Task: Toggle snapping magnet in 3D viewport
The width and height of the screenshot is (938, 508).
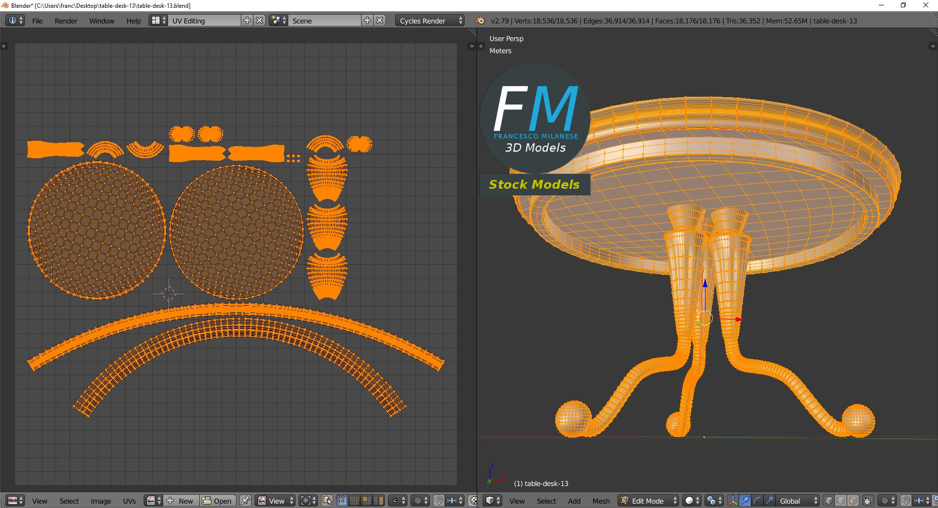Action: (905, 501)
